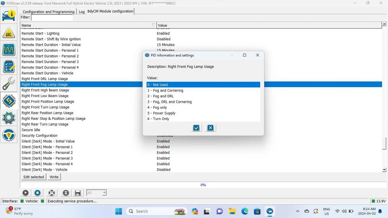Switch to the Log tab
Viewport: 388px width, 218px height.
tap(82, 12)
